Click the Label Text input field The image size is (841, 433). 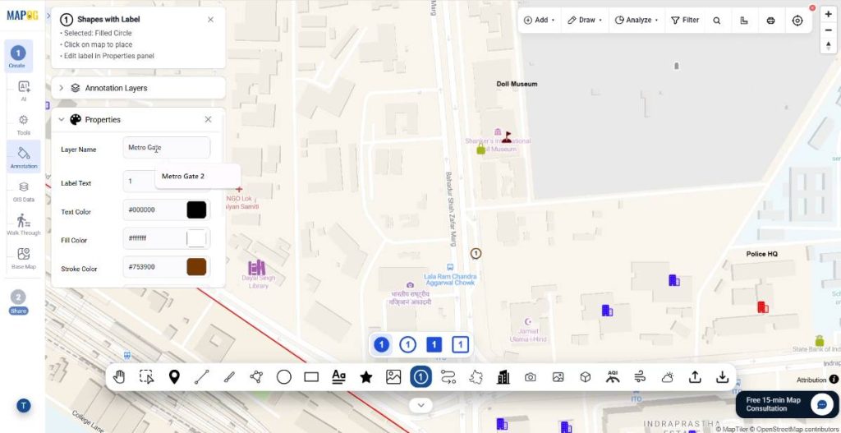[x=167, y=182]
